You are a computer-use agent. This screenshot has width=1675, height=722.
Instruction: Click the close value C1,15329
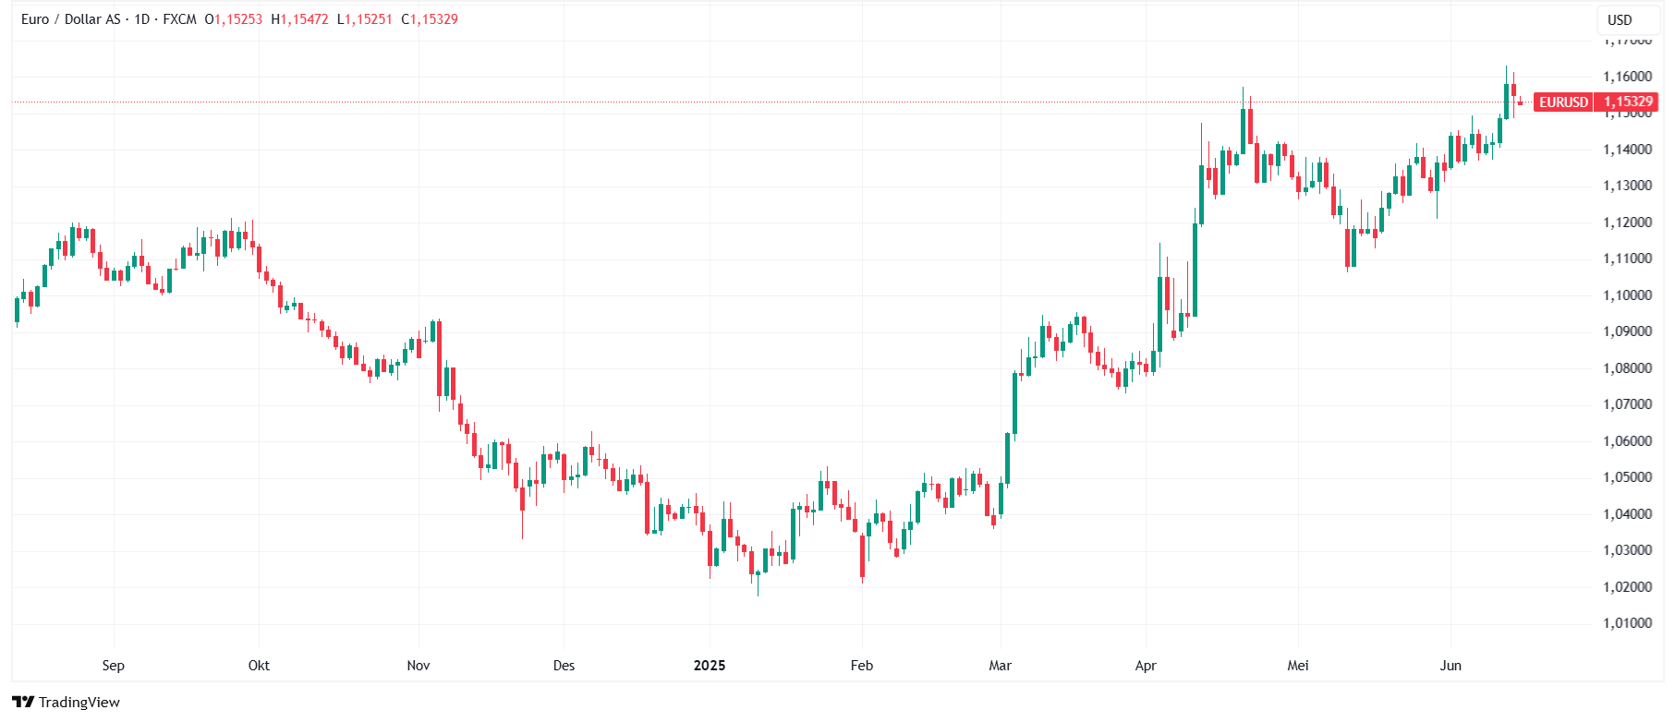point(430,19)
